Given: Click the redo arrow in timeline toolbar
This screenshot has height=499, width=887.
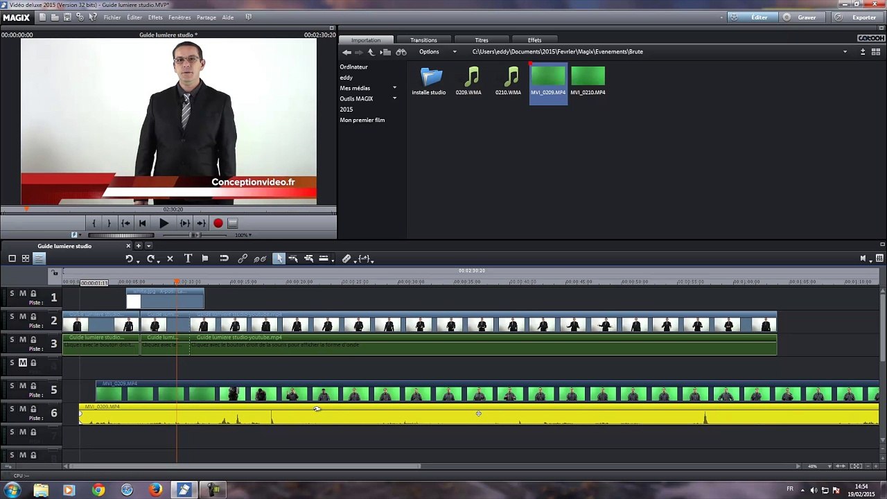Looking at the screenshot, I should pyautogui.click(x=150, y=259).
